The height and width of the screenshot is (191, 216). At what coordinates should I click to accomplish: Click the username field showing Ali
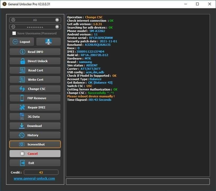tap(35, 20)
